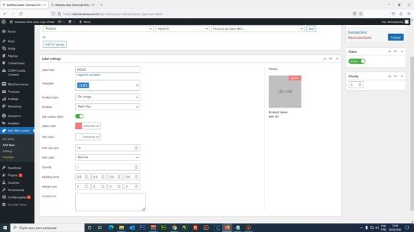Click the Aparência brush icon
Viewport: 414px width, 232px height.
4,168
